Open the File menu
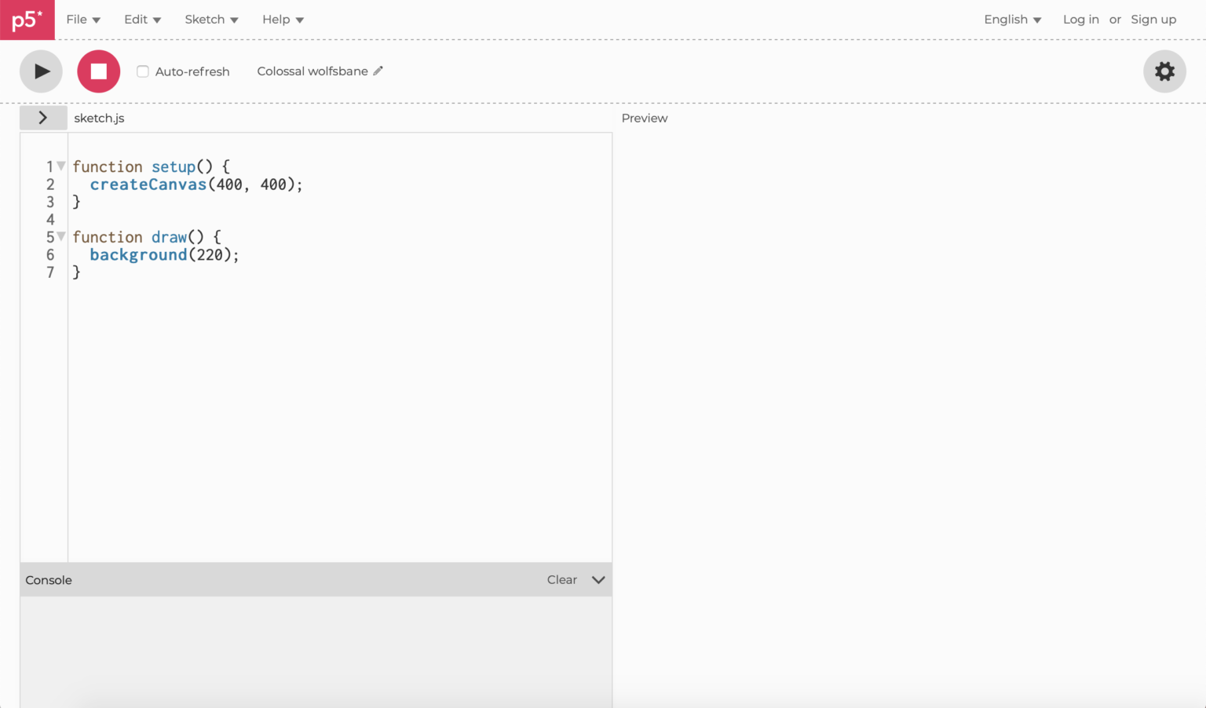 [83, 20]
